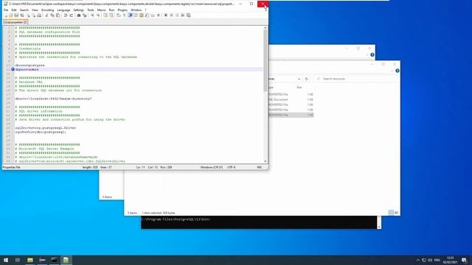
Task: Toggle file monitoring eye icon
Action: pos(159,15)
